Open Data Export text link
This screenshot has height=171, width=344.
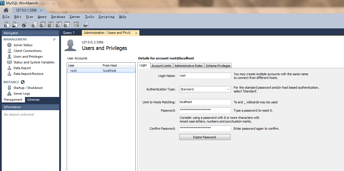point(22,68)
